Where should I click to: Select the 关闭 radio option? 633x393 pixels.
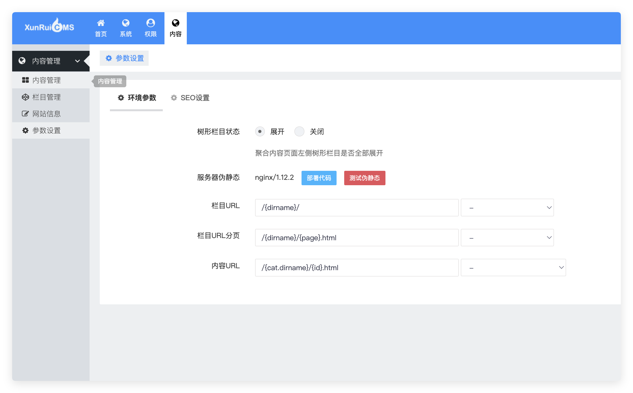point(299,132)
